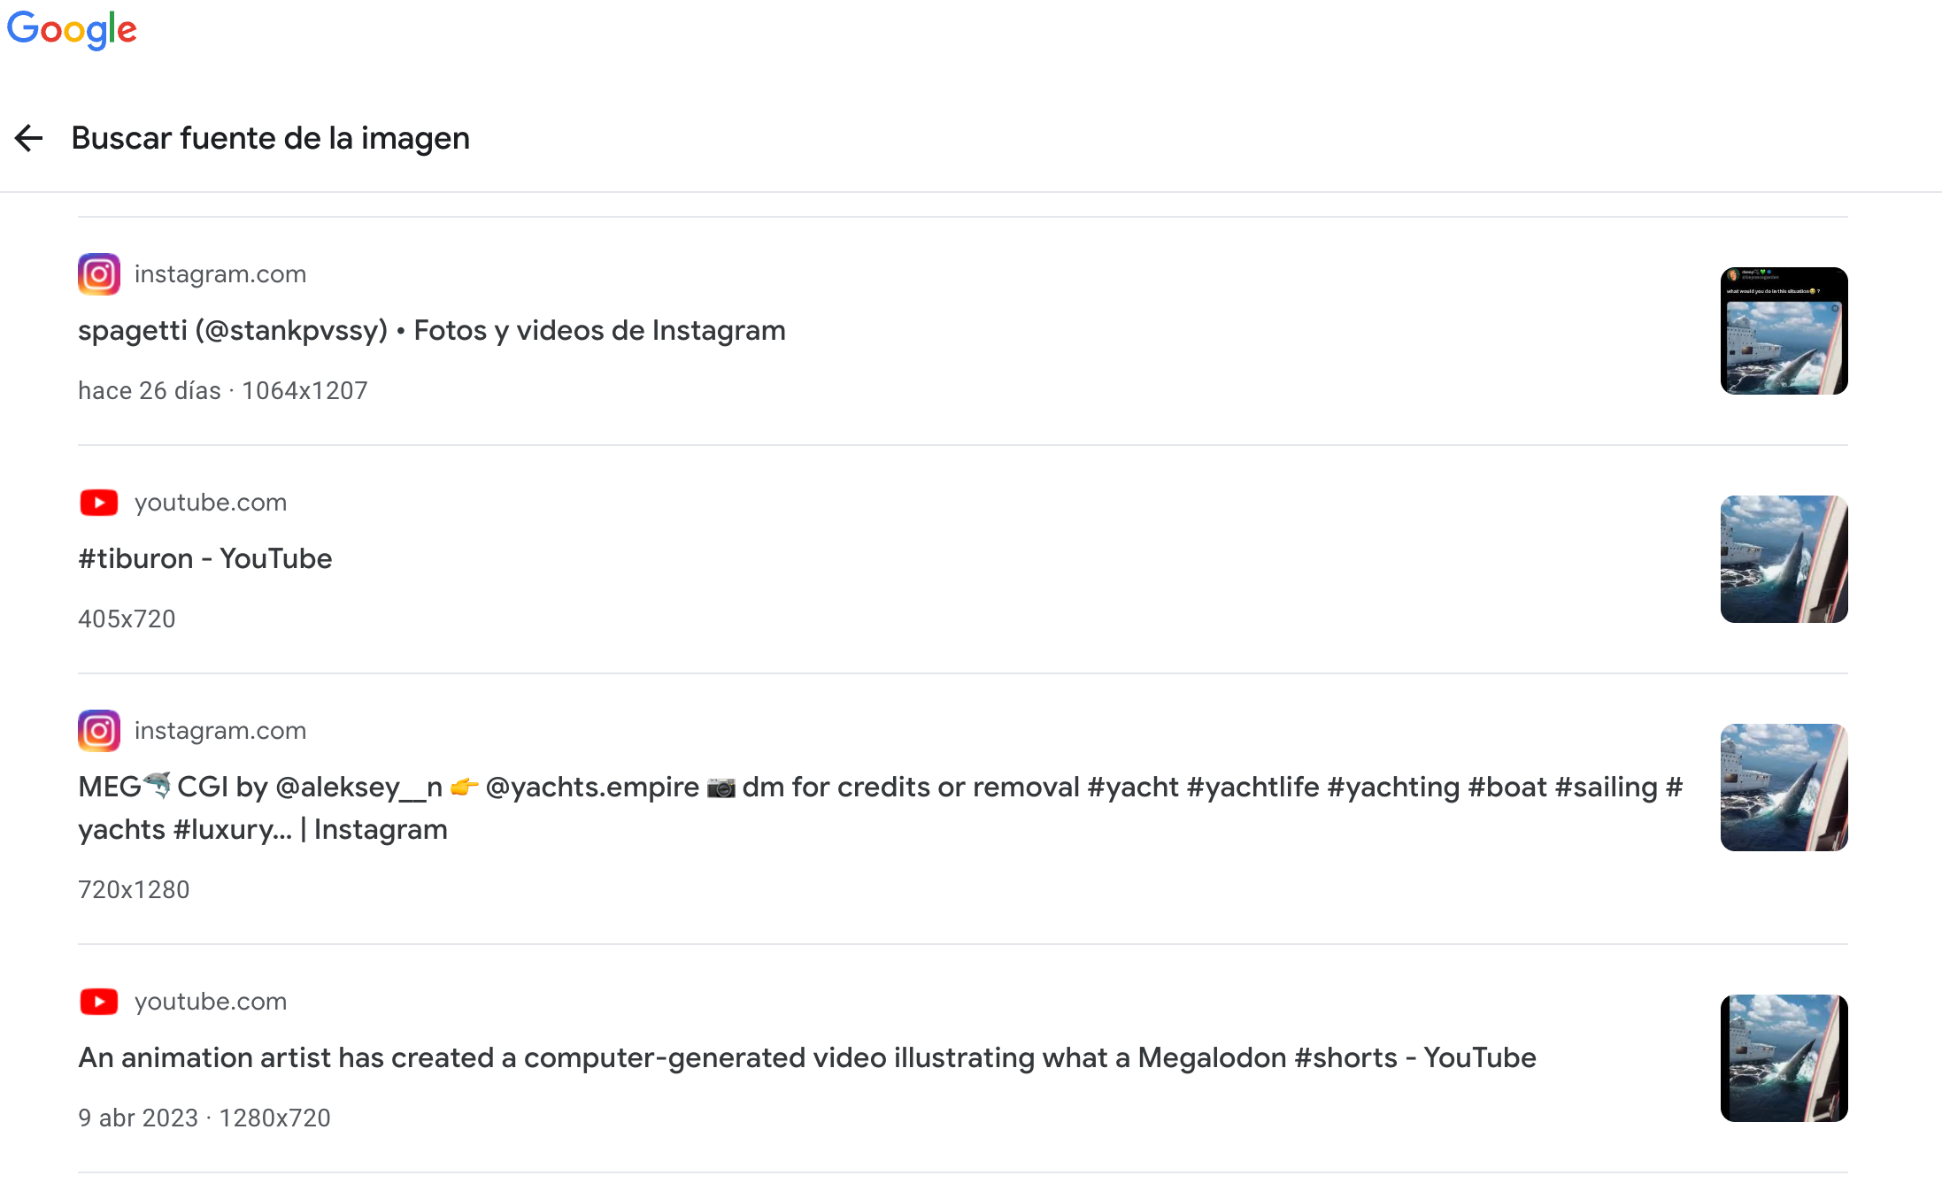This screenshot has height=1191, width=1942.
Task: Click the YouTube icon beside Megalodon shorts result
Action: click(x=99, y=1002)
